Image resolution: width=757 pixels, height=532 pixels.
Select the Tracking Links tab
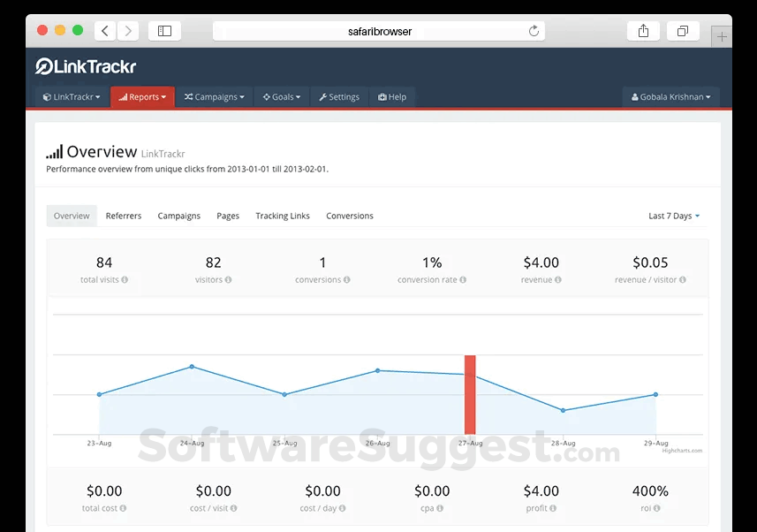click(x=283, y=216)
